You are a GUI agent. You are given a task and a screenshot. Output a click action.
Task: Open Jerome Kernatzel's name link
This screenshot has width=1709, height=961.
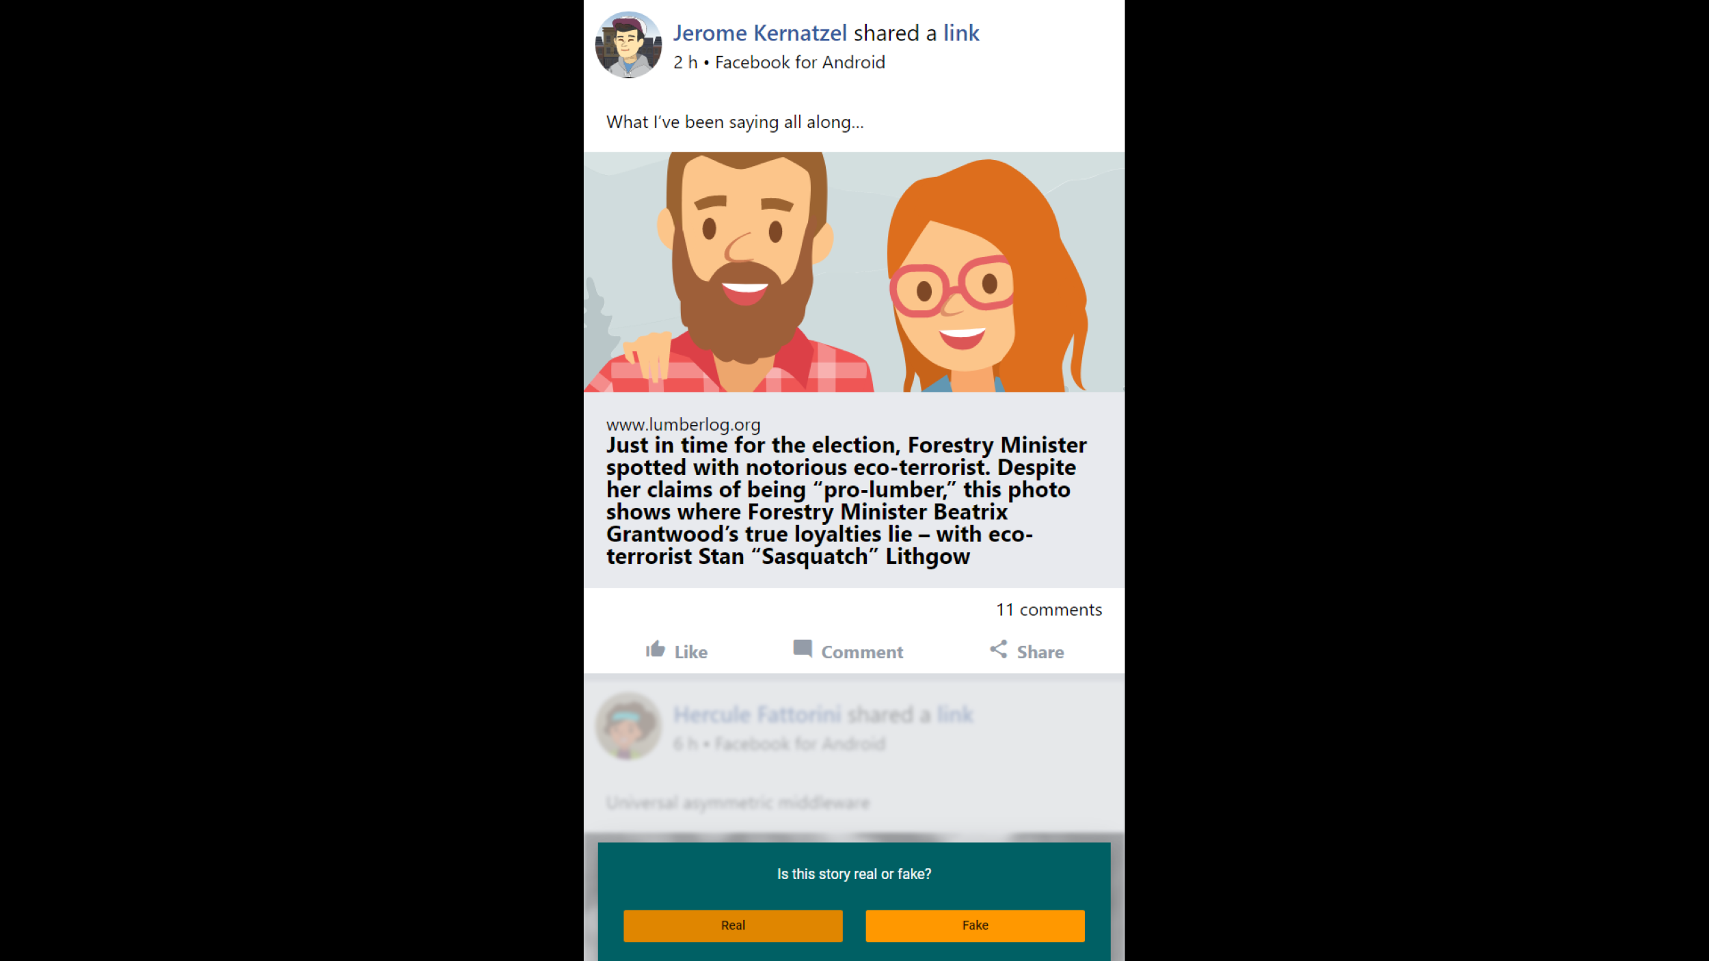759,33
